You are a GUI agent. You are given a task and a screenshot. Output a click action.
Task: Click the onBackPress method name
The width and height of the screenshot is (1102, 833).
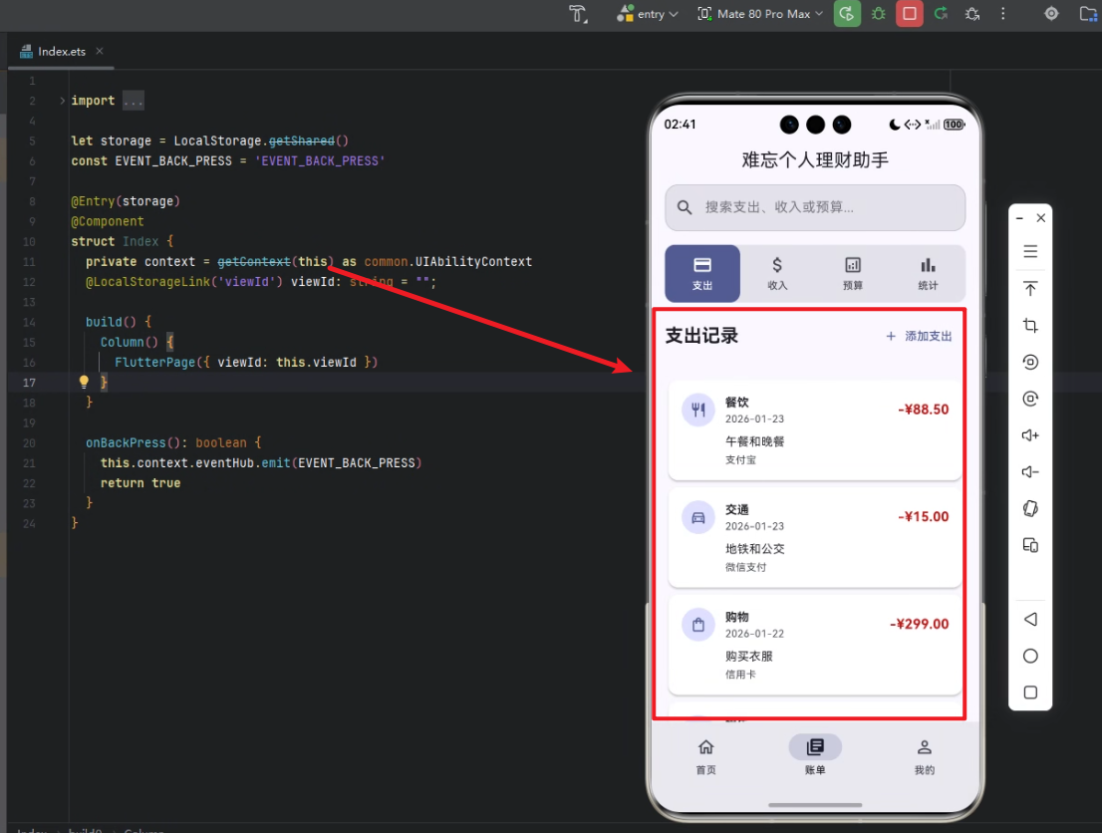126,442
